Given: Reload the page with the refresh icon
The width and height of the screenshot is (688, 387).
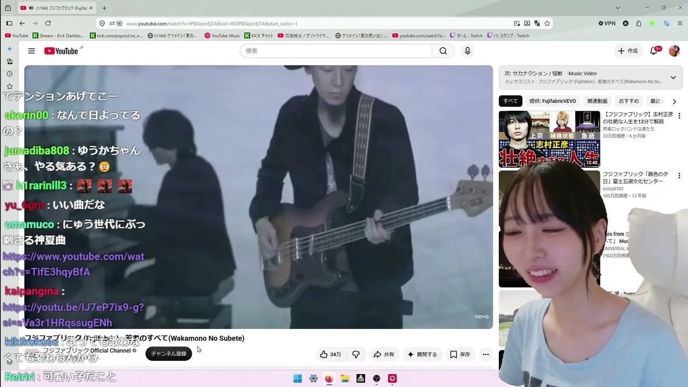Looking at the screenshot, I should click(48, 24).
